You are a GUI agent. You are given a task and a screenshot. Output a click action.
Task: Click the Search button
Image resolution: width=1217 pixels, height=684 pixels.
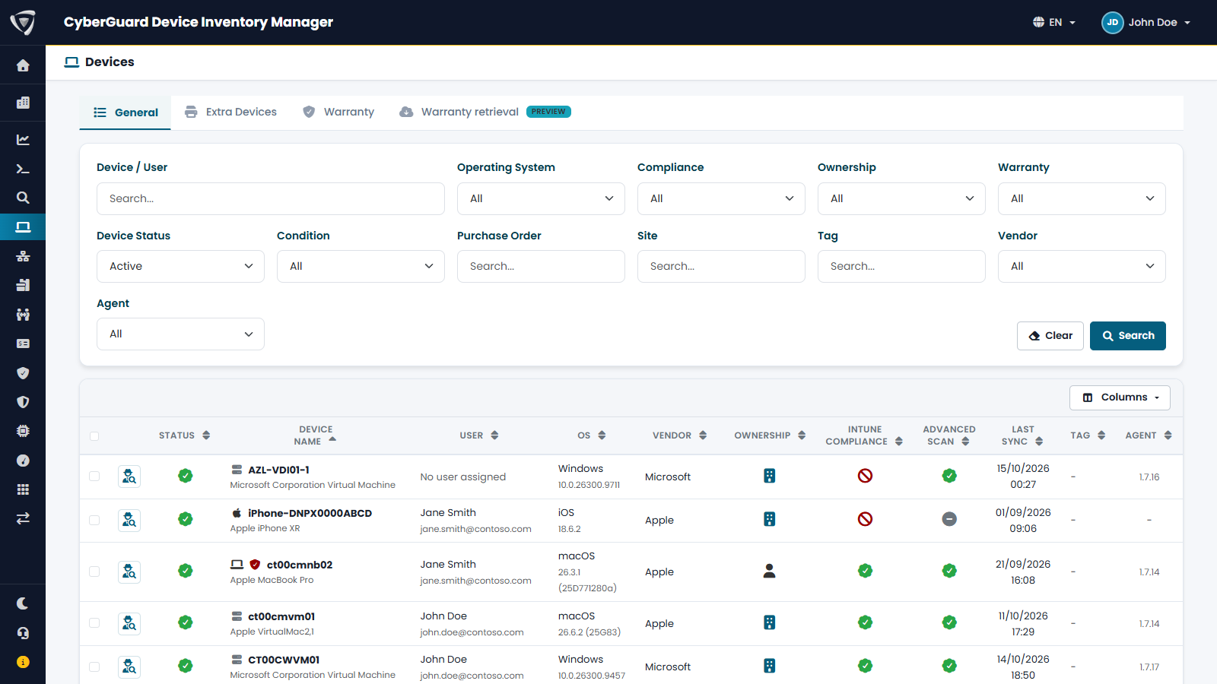[1128, 336]
